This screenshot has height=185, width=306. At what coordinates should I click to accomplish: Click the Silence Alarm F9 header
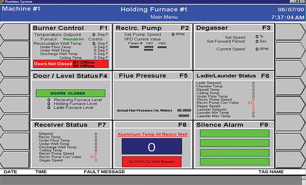pos(234,125)
